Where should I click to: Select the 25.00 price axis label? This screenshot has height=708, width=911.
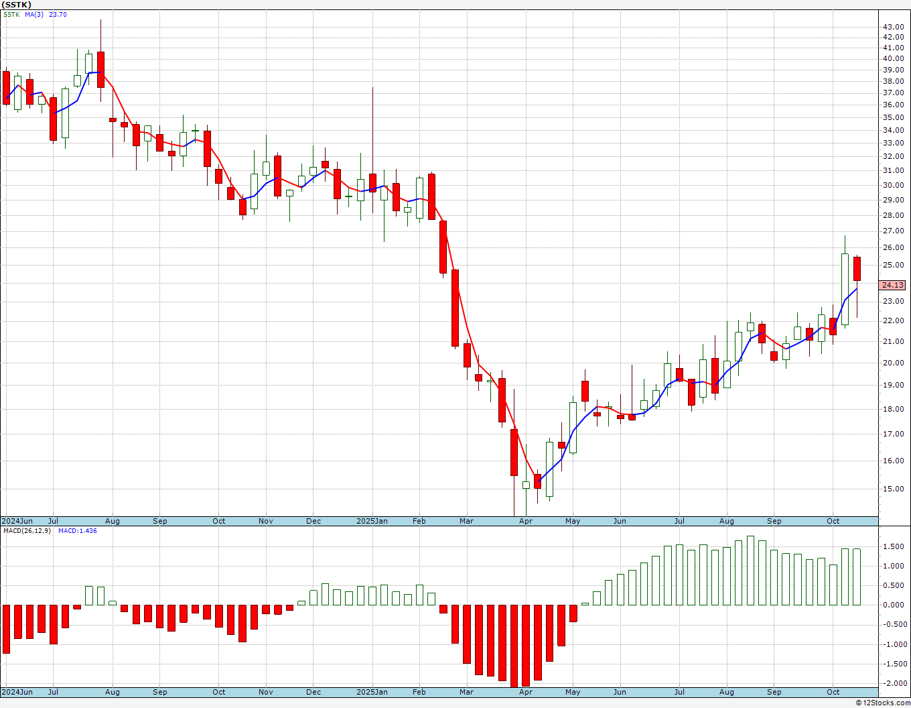(x=893, y=265)
